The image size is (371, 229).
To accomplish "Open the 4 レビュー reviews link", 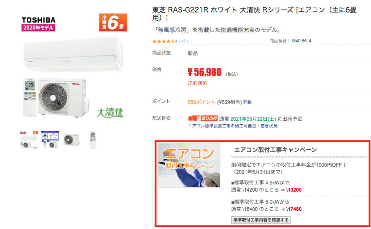I will click(x=184, y=41).
